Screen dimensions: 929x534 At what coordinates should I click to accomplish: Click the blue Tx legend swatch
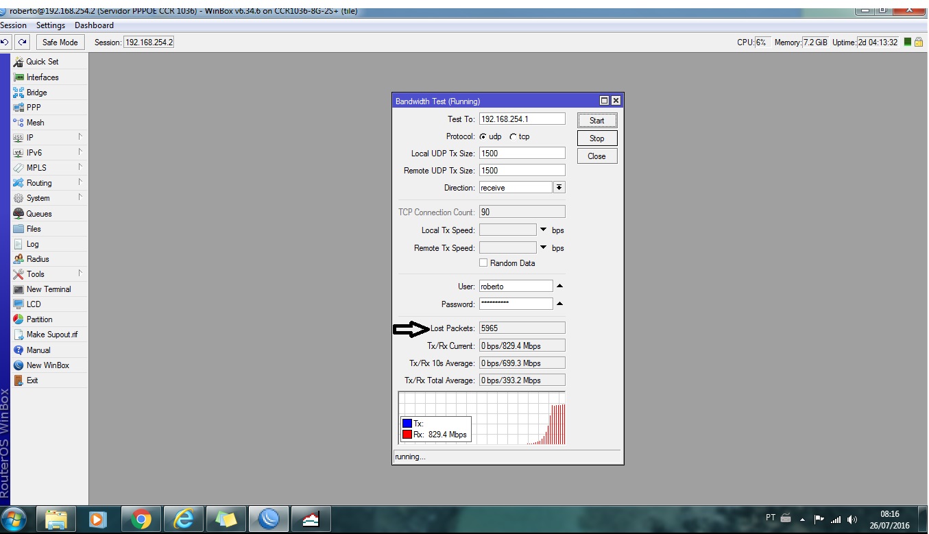(407, 424)
